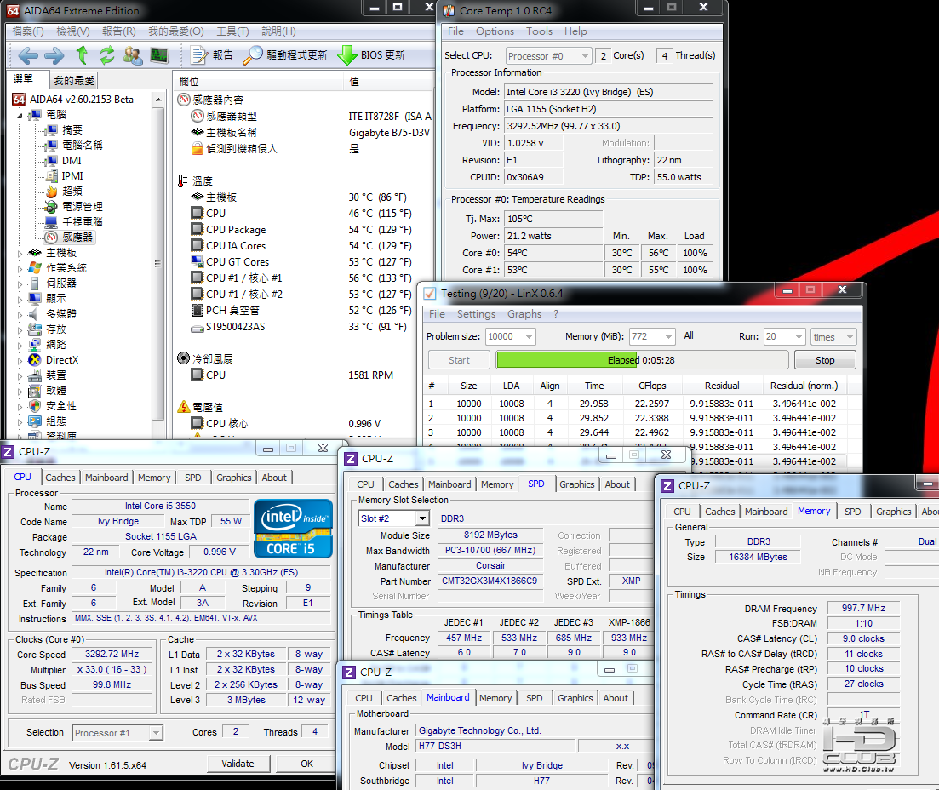The image size is (939, 790).
Task: Select the DMI tree item
Action: [x=64, y=161]
